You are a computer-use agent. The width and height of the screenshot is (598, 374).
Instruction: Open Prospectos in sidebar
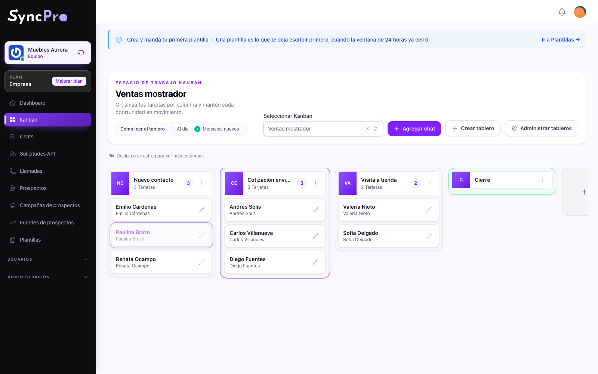click(x=48, y=188)
